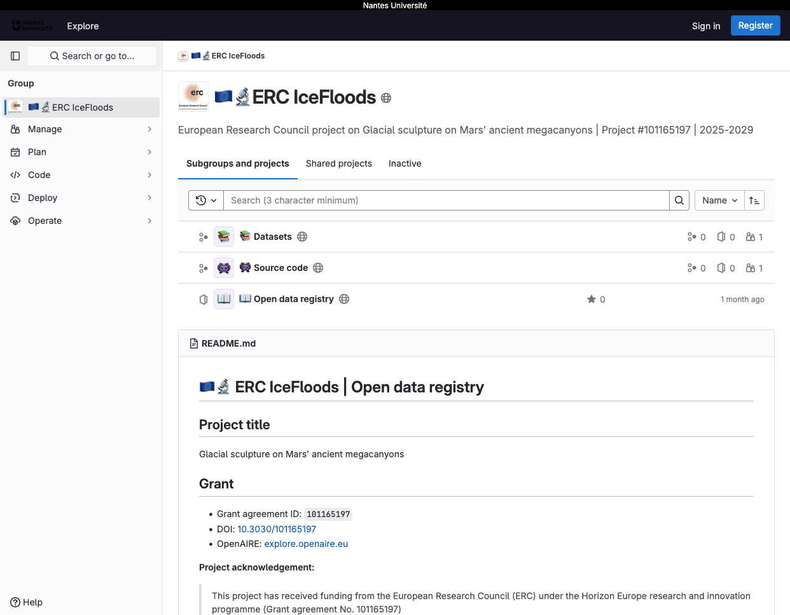Screen dimensions: 790x615
Task: Click grant ID code 101165197
Action: (x=328, y=515)
